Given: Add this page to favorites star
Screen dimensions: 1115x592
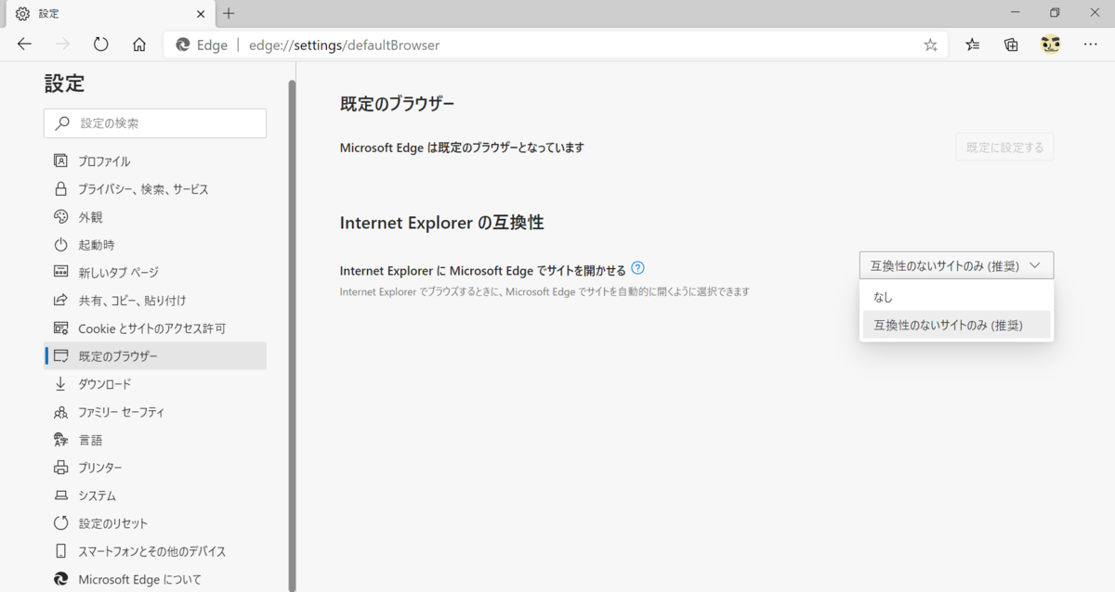Looking at the screenshot, I should 930,45.
